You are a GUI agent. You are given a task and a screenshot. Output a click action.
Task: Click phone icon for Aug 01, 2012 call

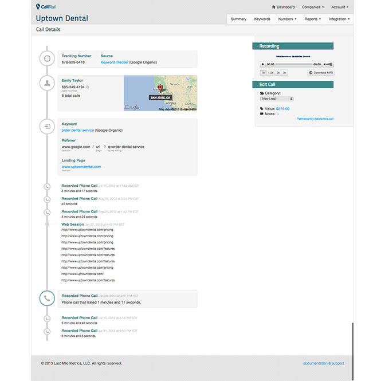(47, 199)
